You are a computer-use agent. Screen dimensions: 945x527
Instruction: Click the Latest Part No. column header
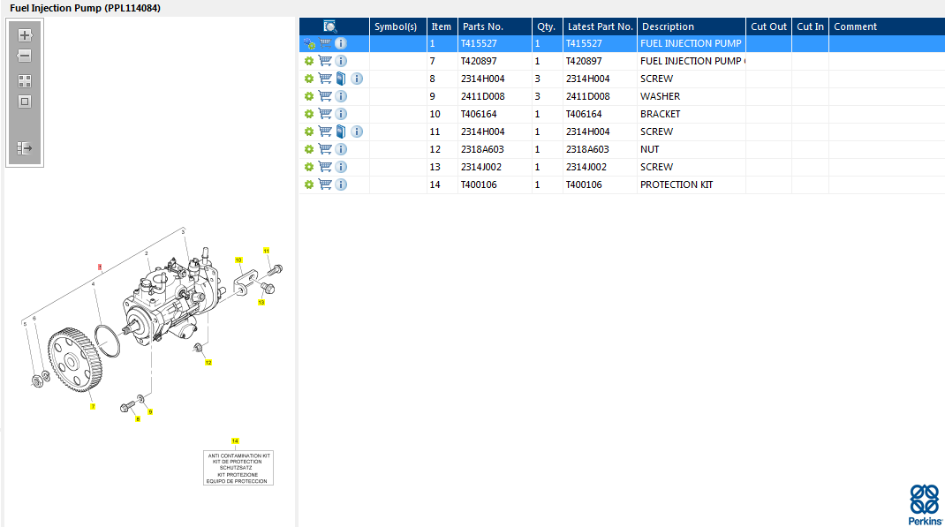[600, 26]
